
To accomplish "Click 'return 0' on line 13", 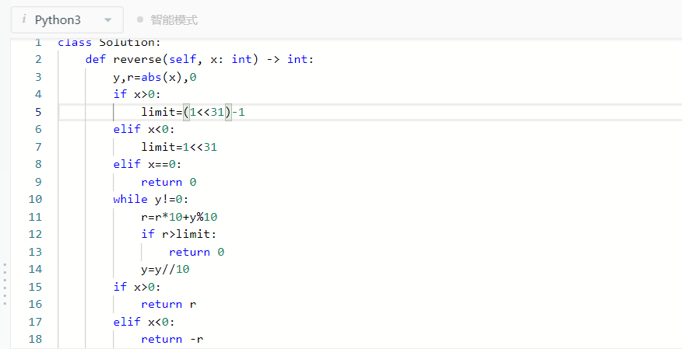I will coord(197,252).
